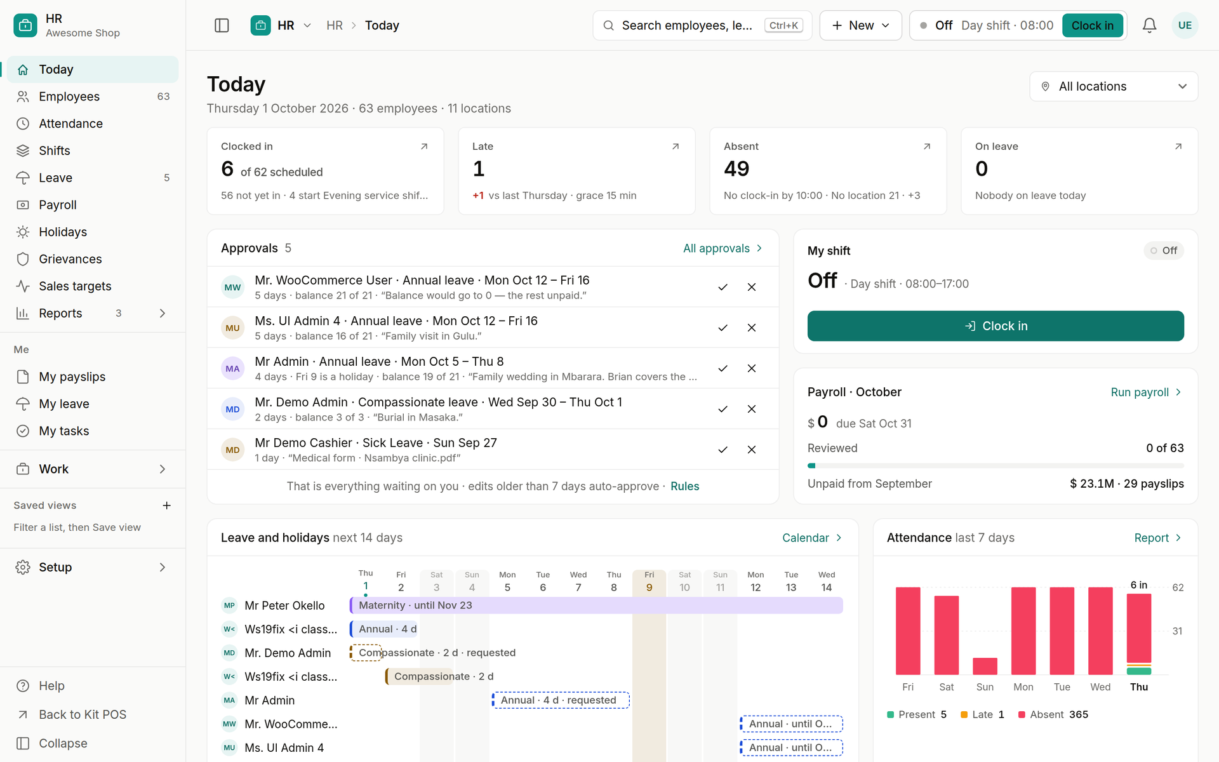Click the HR briefcase logo in sidebar
This screenshot has width=1219, height=762.
coord(25,25)
